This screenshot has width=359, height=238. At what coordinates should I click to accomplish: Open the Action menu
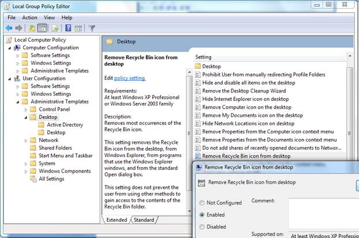coord(29,18)
